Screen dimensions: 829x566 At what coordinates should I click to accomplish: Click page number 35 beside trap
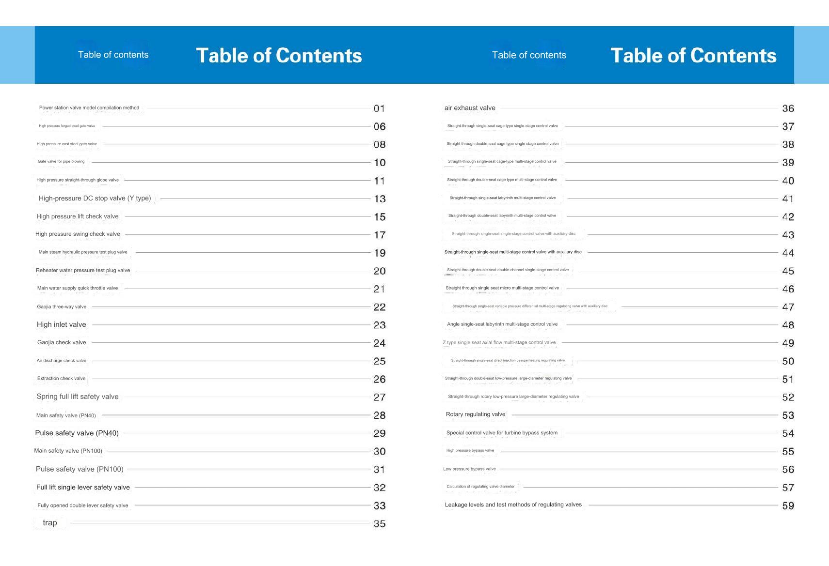[x=380, y=523]
